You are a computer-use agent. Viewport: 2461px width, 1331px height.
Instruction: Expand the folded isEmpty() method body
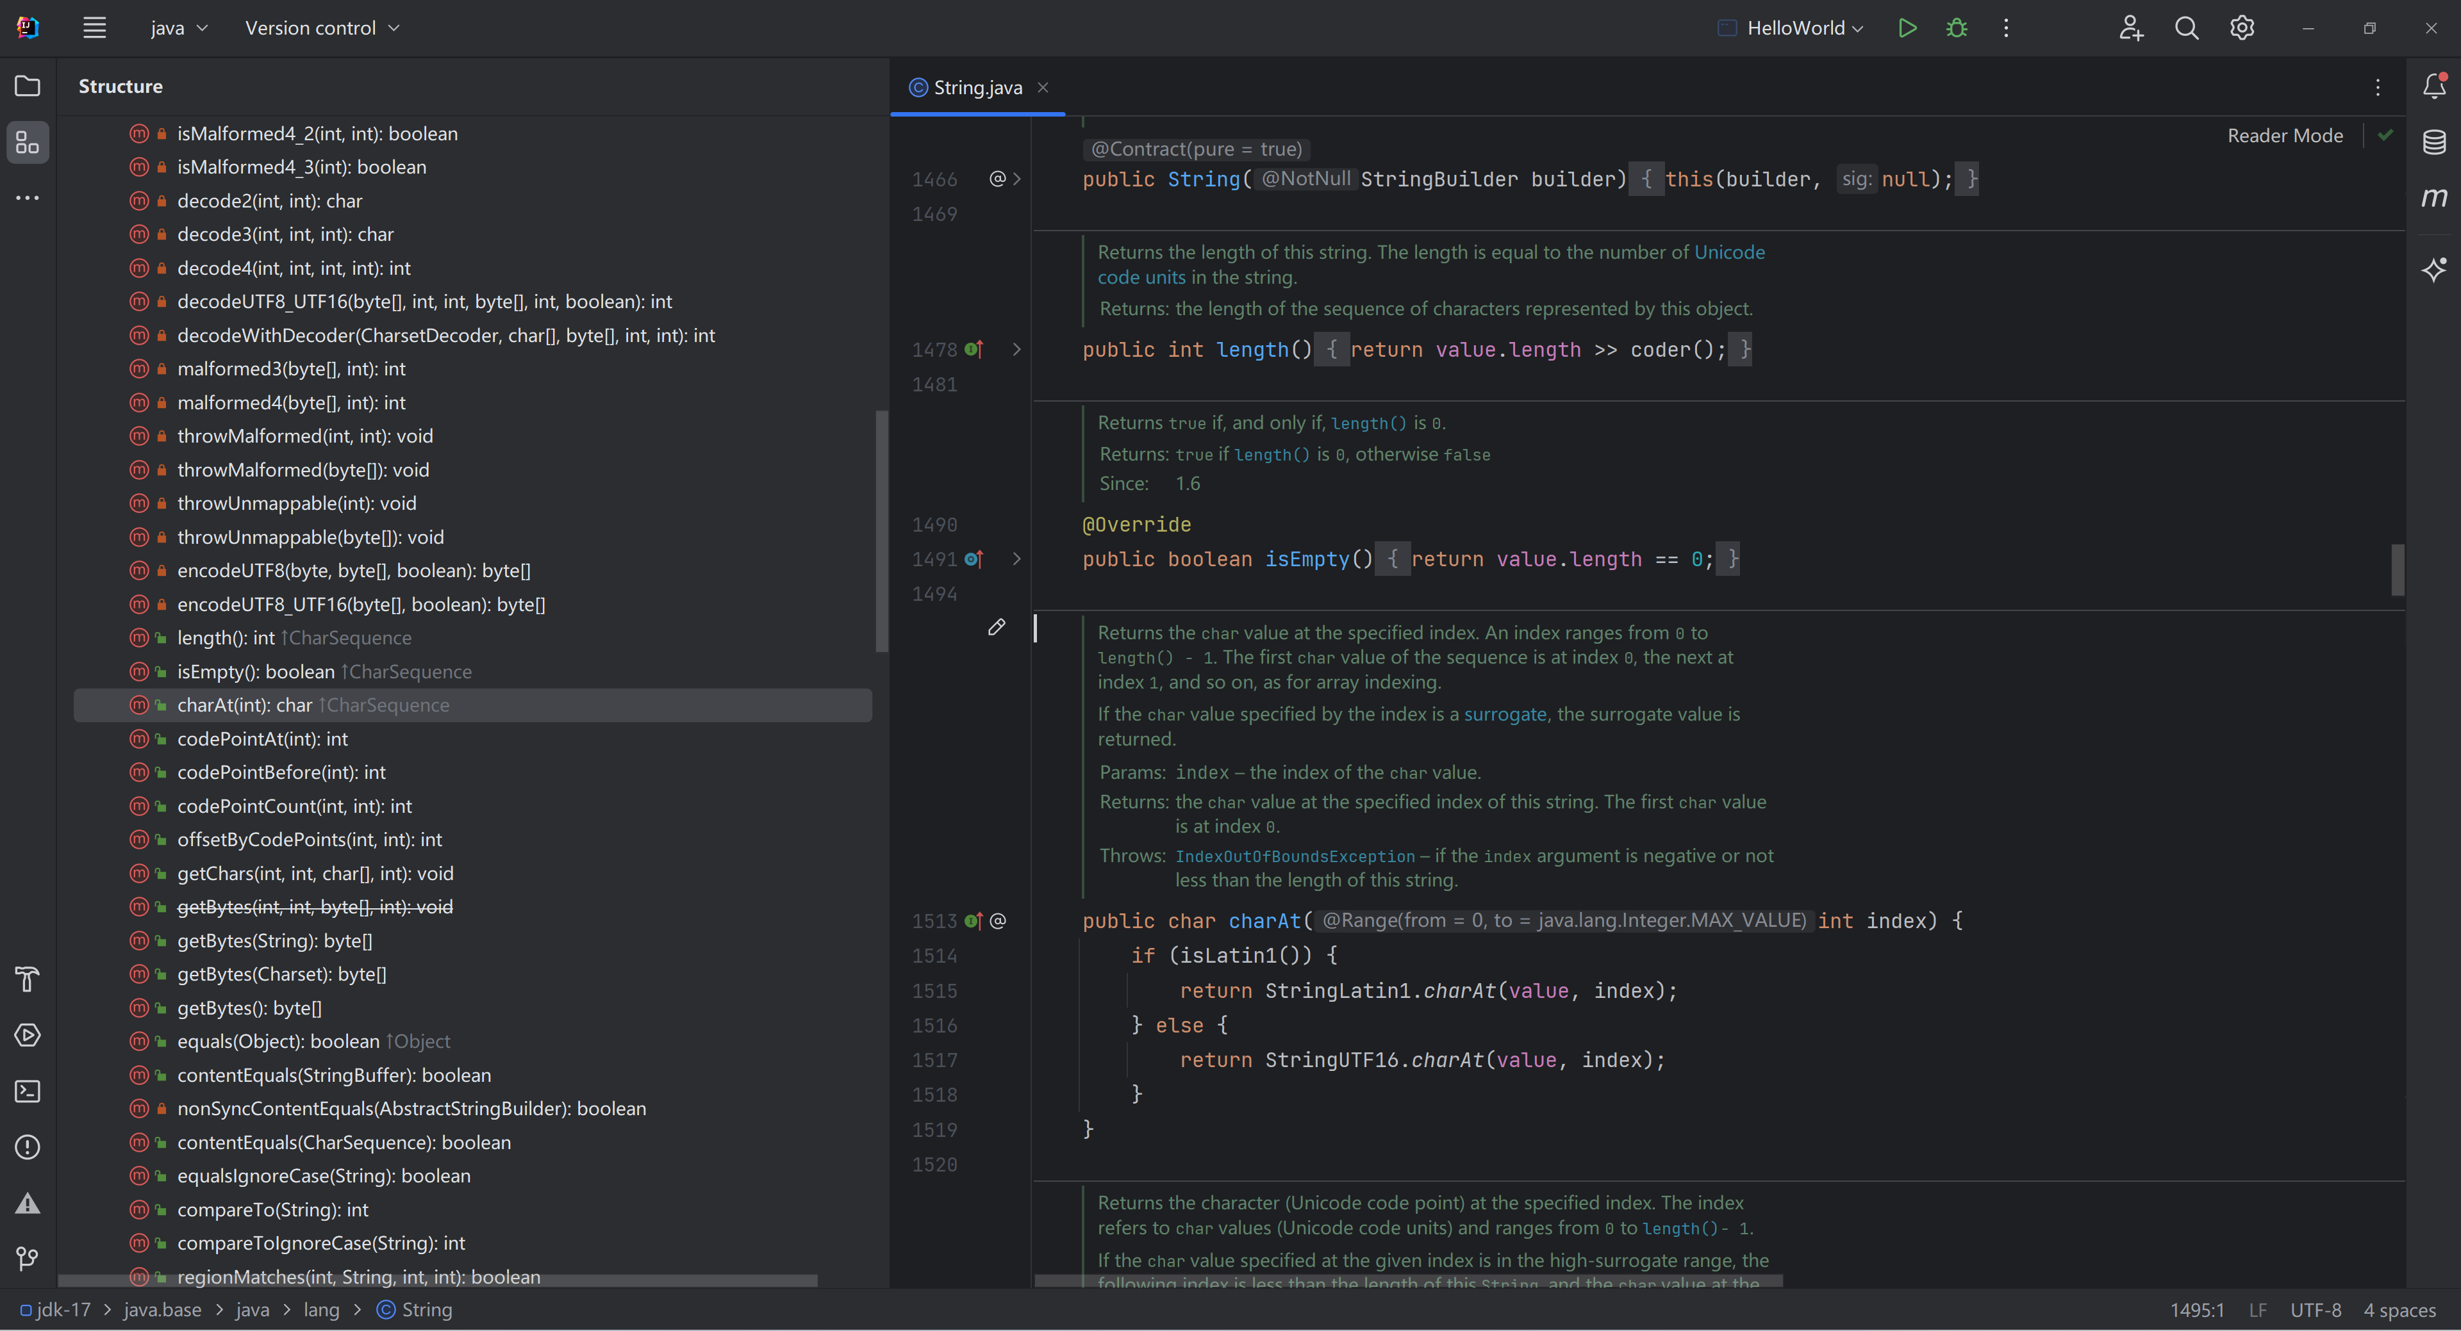point(1018,560)
